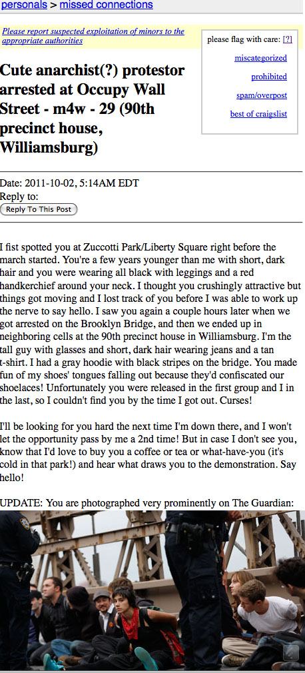This screenshot has width=305, height=673.
Task: Click the [?] flagging help link
Action: click(x=288, y=39)
